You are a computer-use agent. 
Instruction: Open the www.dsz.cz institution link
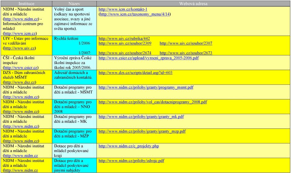19,82
